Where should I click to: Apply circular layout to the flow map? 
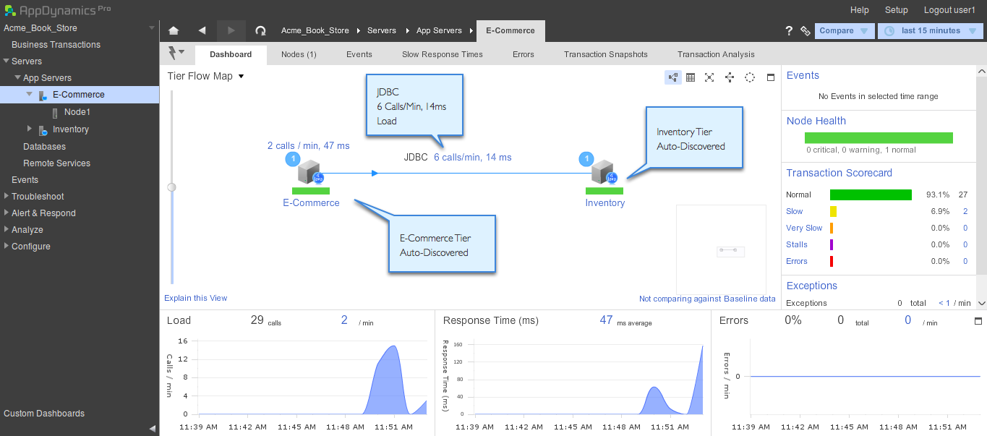tap(750, 77)
